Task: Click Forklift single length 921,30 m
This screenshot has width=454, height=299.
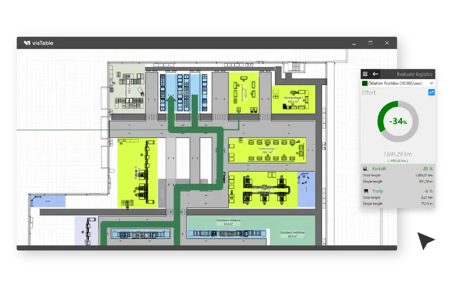Action: (x=426, y=181)
